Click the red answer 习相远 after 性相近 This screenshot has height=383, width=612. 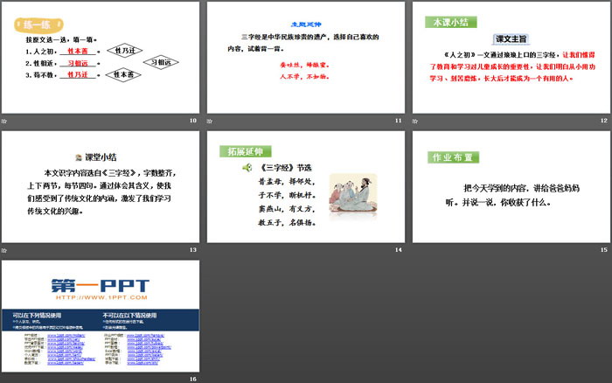click(x=78, y=63)
